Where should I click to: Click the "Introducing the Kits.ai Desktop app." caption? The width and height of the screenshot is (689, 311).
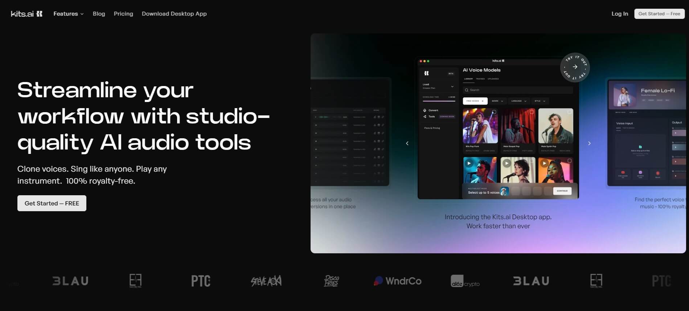tap(498, 217)
